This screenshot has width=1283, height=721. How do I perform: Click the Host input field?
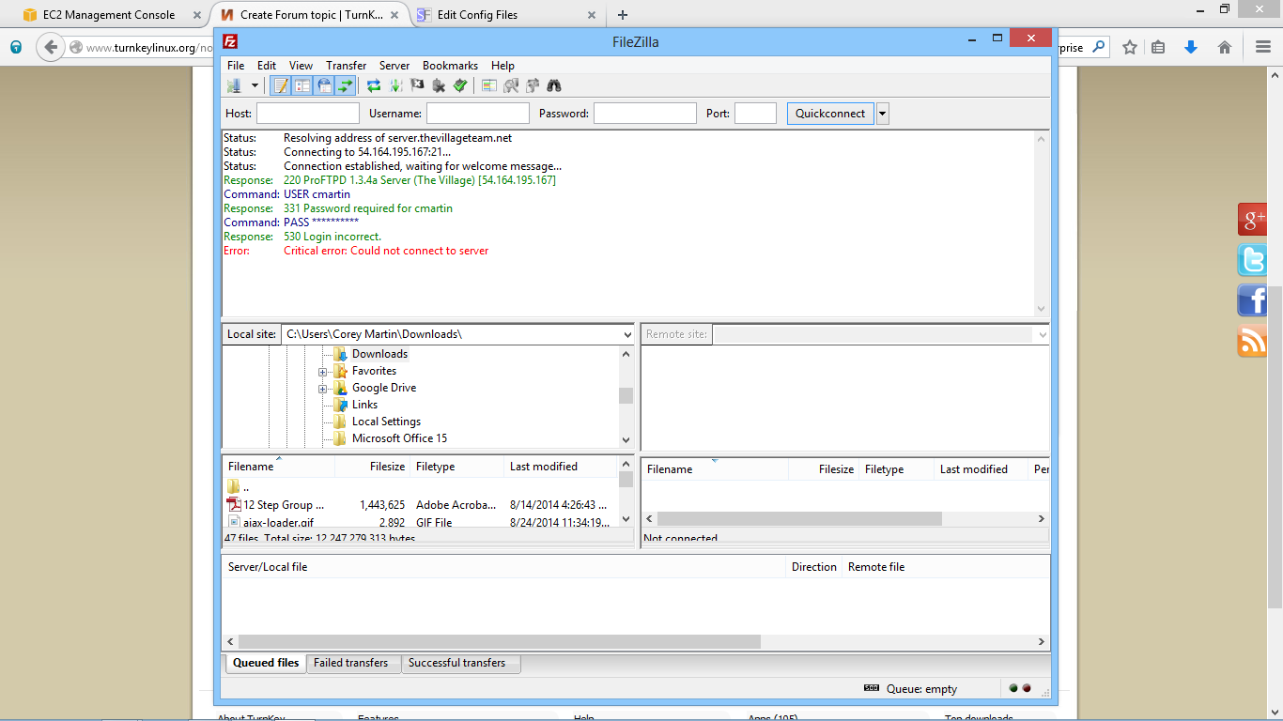pyautogui.click(x=308, y=114)
